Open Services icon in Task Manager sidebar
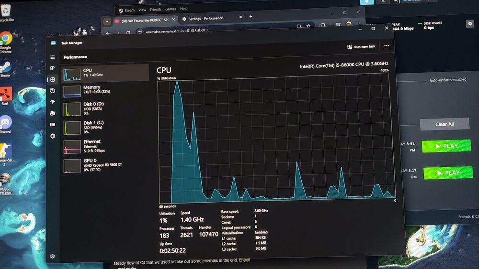 (53, 136)
